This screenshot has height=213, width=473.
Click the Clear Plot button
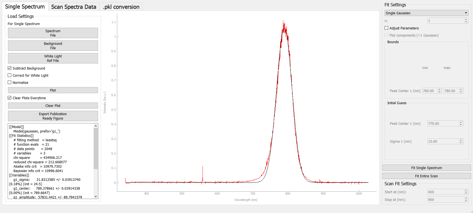[x=53, y=106]
